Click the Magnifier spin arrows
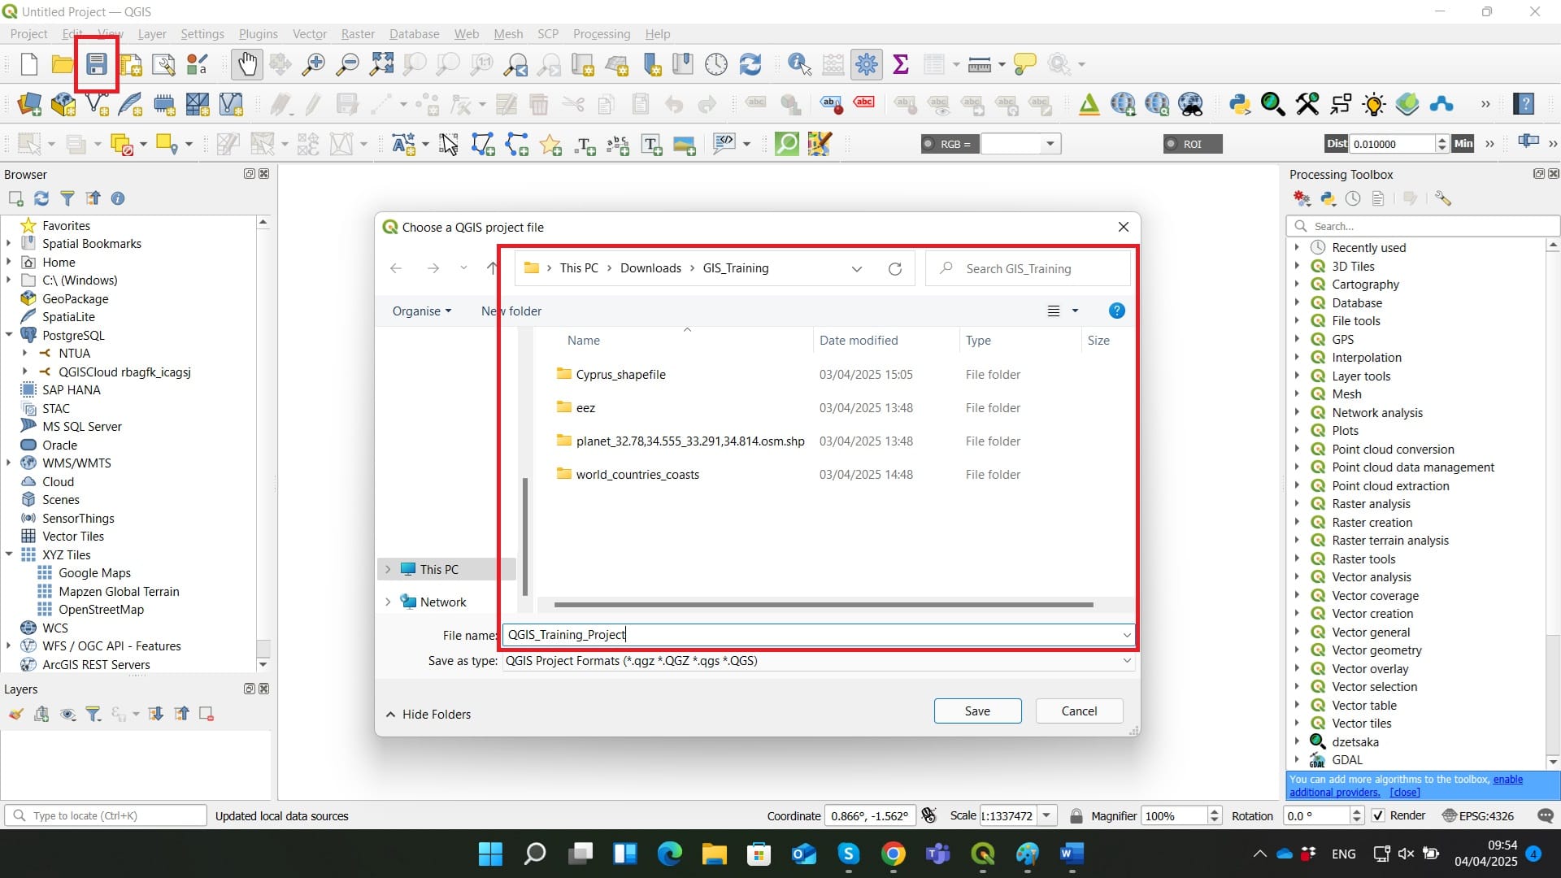The width and height of the screenshot is (1561, 878). [x=1215, y=815]
